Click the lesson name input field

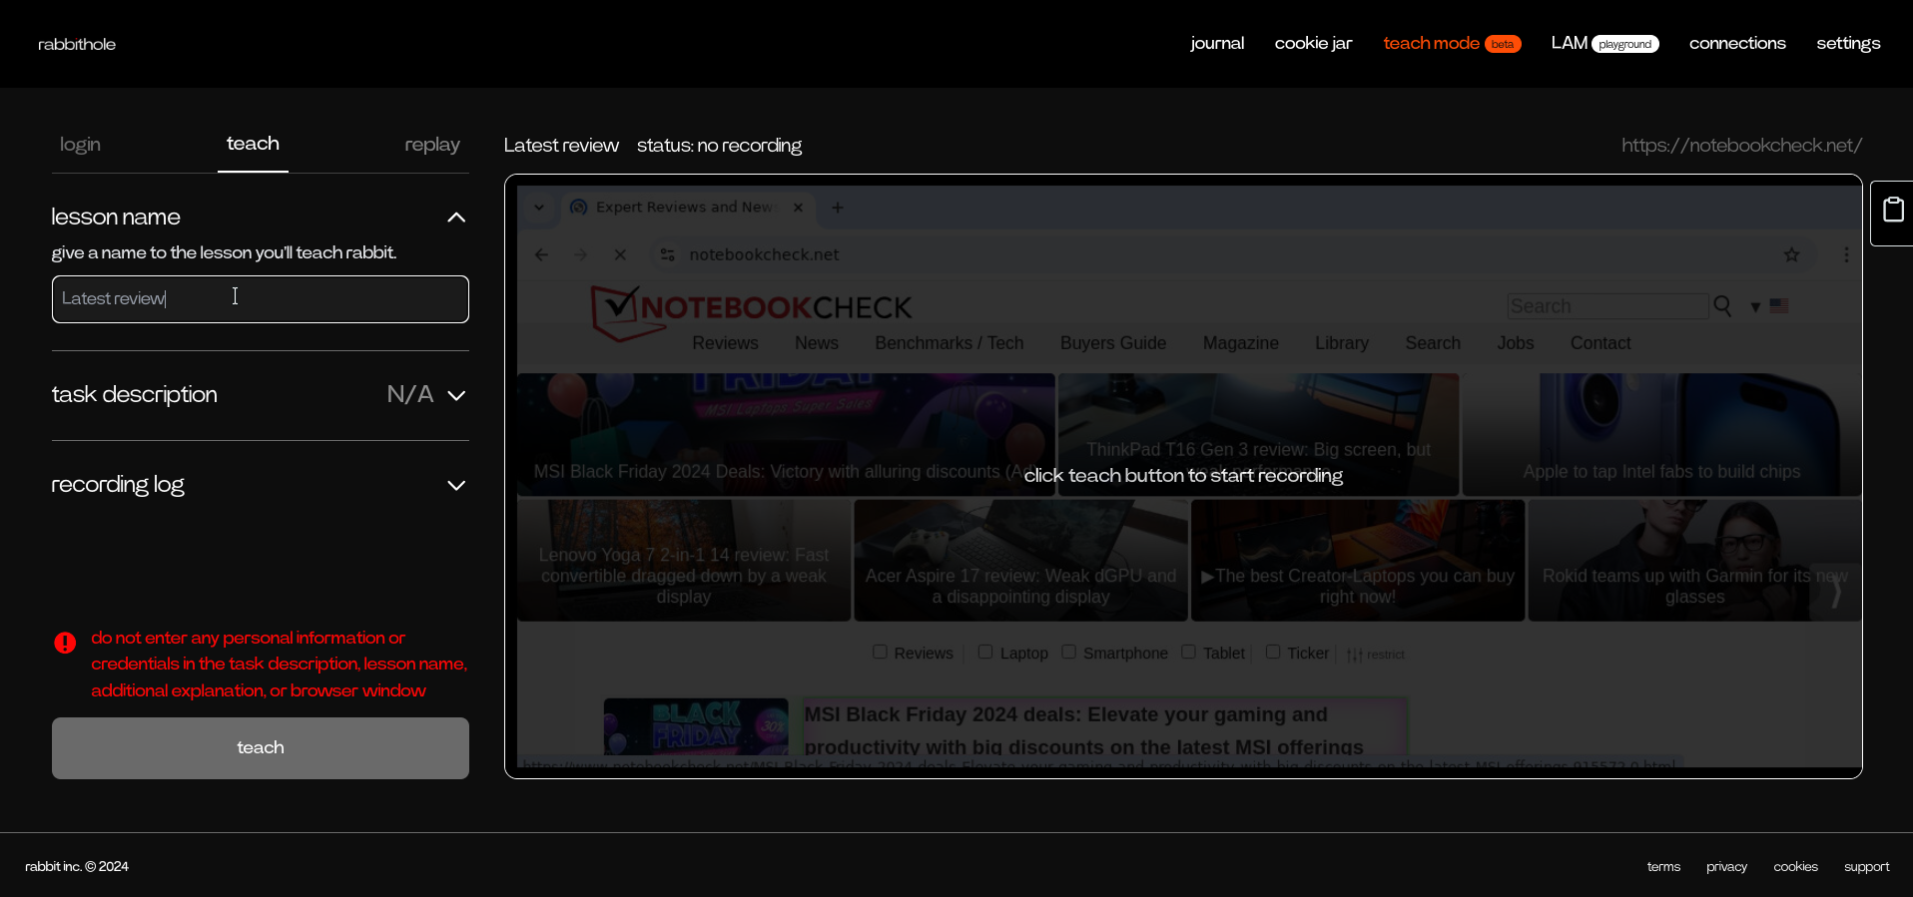pos(261,299)
